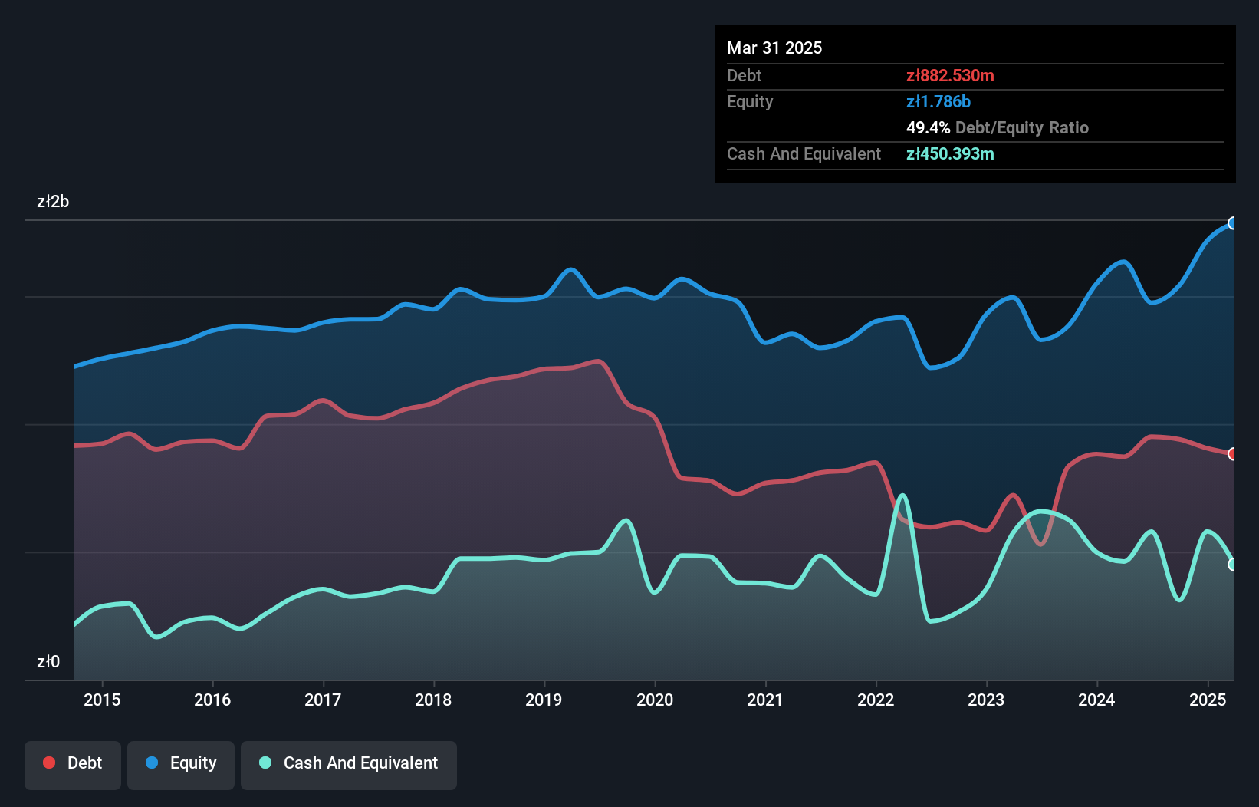The height and width of the screenshot is (807, 1259).
Task: Click the zł2b axis label
Action: [x=54, y=202]
